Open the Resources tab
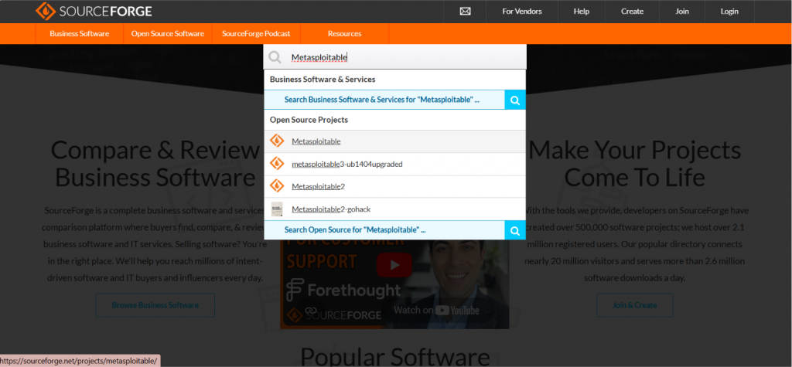The width and height of the screenshot is (792, 367). point(344,34)
